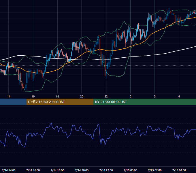Click the 7/15 02:00 date label
Screen dimensions: 196x173
(x=155, y=170)
